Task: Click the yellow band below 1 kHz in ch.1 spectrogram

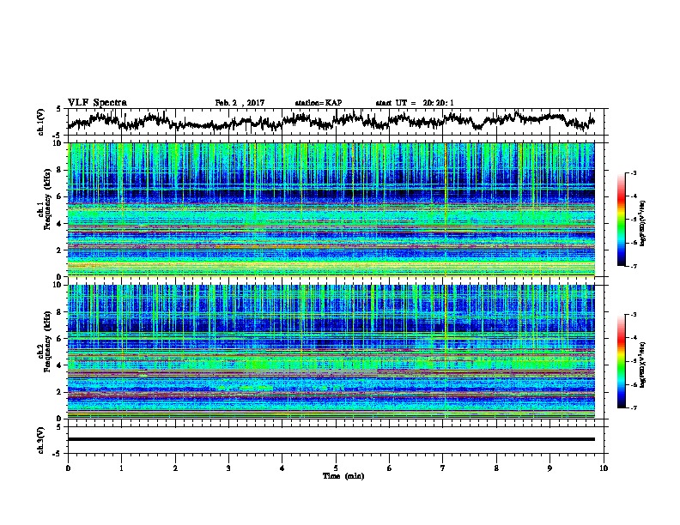Action: (x=331, y=265)
